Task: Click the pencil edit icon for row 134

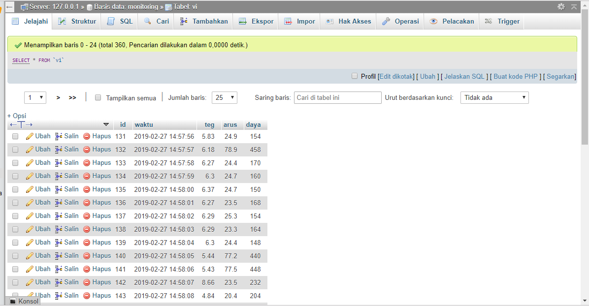Action: coord(30,176)
